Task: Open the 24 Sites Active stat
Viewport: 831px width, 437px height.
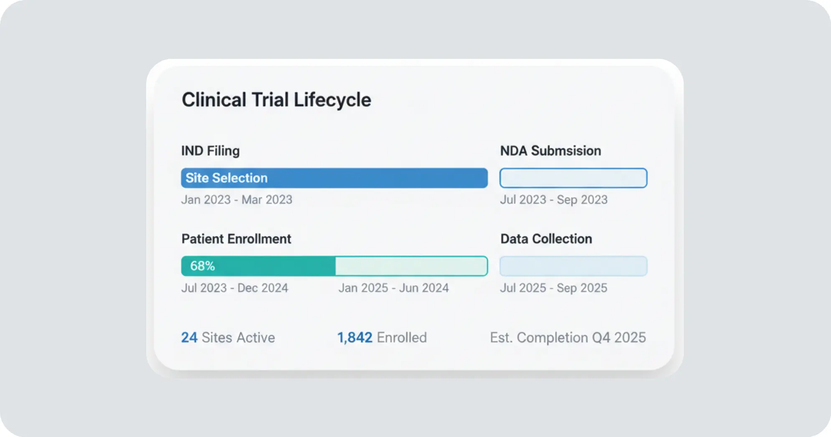Action: (x=228, y=338)
